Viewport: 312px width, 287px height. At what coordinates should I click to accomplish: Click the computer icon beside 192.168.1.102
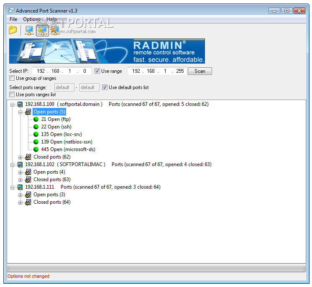tap(20, 164)
